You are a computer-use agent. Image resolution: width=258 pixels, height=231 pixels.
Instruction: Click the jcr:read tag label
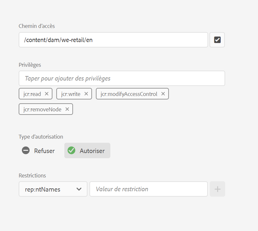(32, 94)
